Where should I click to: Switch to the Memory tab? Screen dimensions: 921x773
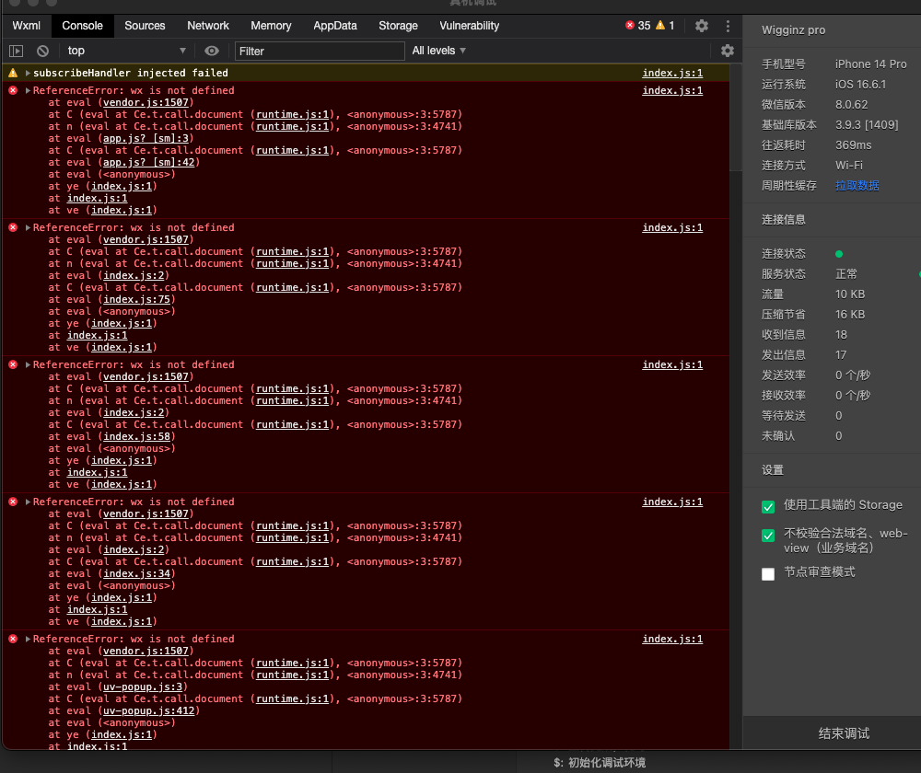[x=271, y=26]
